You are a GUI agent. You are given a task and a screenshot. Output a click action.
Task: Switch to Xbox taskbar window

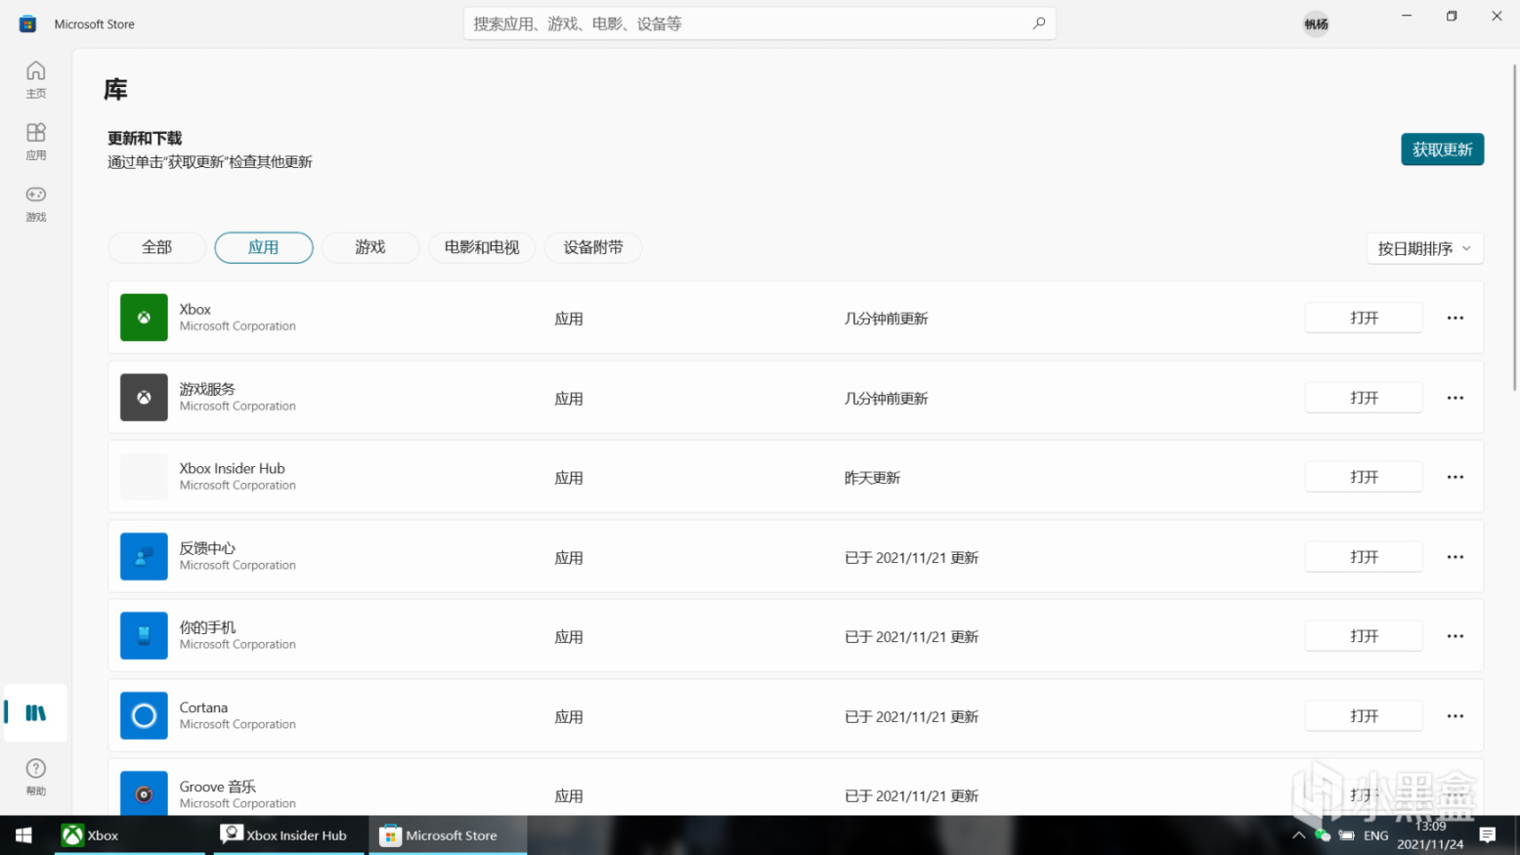tap(130, 835)
